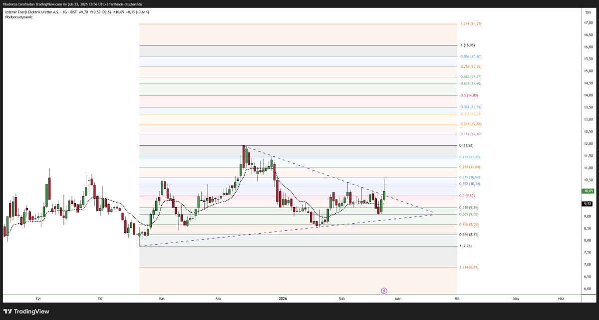Click the Kas month label on time axis
This screenshot has width=599, height=320.
(x=162, y=299)
